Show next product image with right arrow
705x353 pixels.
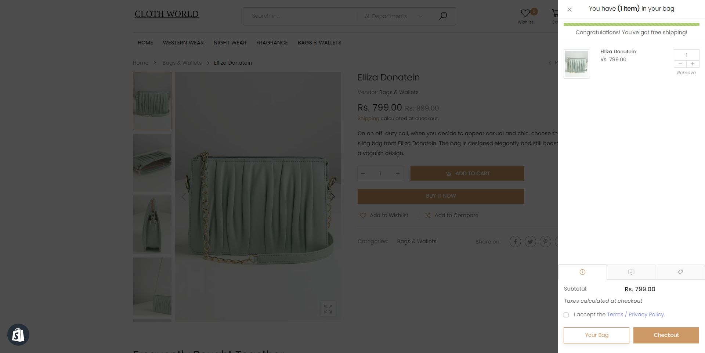click(x=333, y=197)
